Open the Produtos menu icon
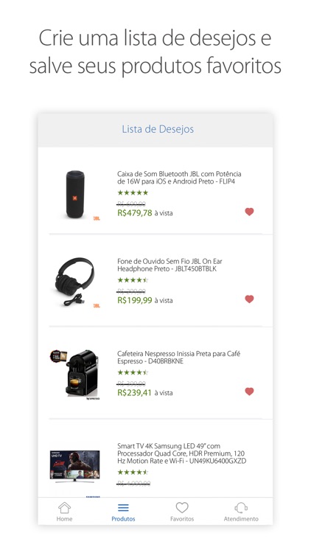This screenshot has height=553, width=311. tap(123, 508)
